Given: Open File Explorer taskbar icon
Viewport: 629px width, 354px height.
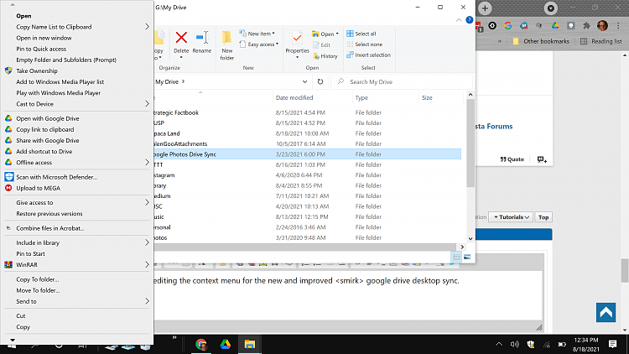Looking at the screenshot, I should [250, 345].
